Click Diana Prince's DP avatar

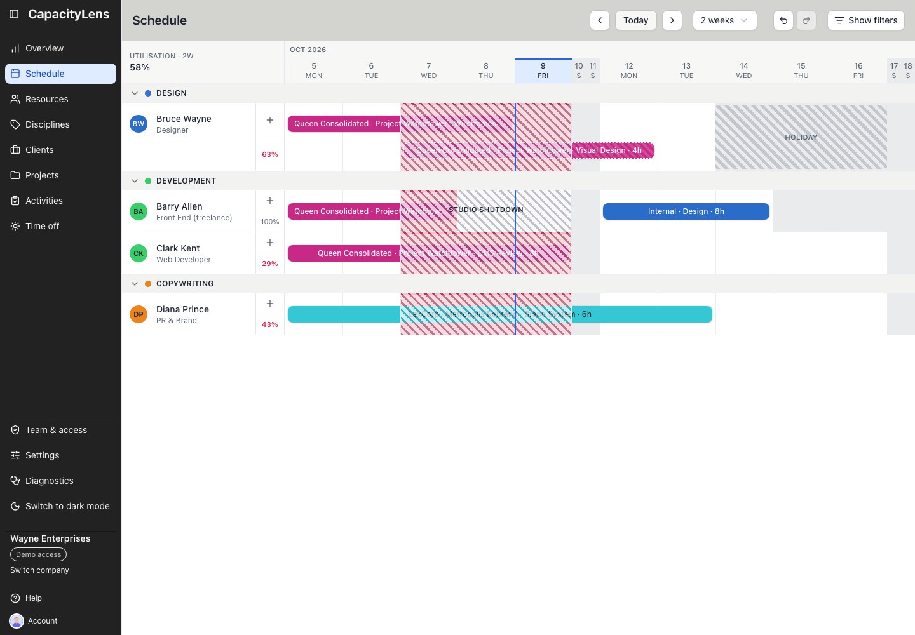[139, 314]
